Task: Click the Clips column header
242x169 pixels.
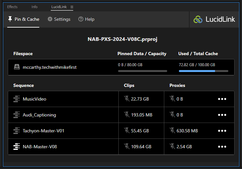Action: click(129, 85)
